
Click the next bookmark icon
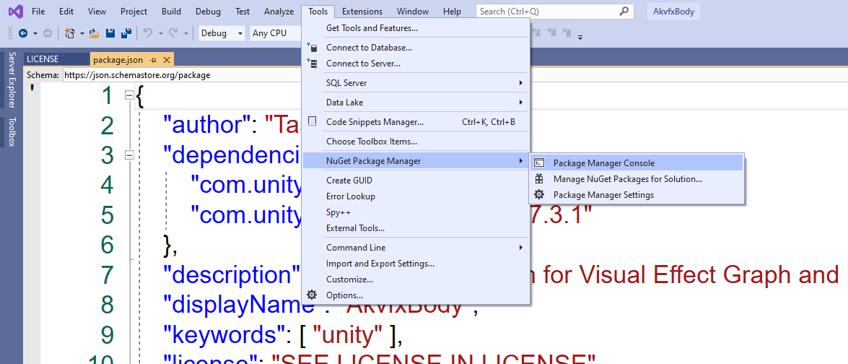551,33
